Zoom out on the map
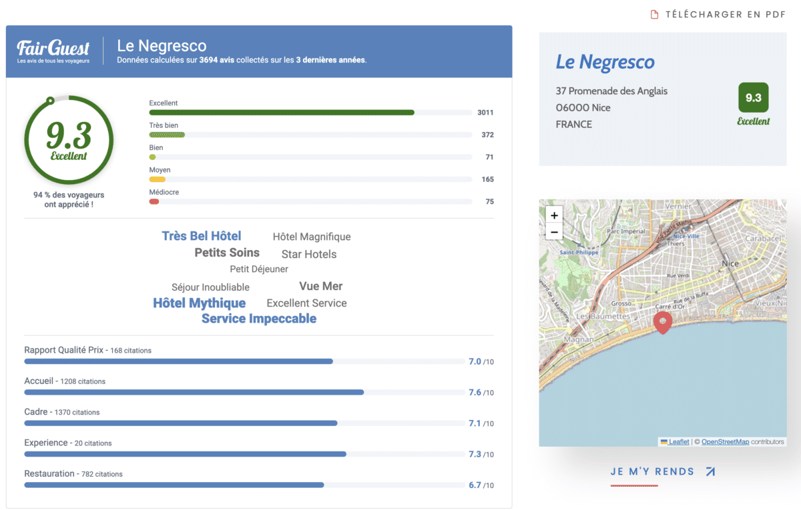Screen dimensions: 801x510 click(x=555, y=232)
